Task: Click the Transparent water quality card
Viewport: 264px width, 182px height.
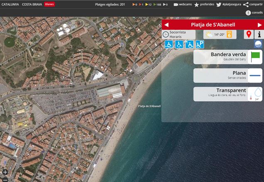Action: (x=228, y=94)
